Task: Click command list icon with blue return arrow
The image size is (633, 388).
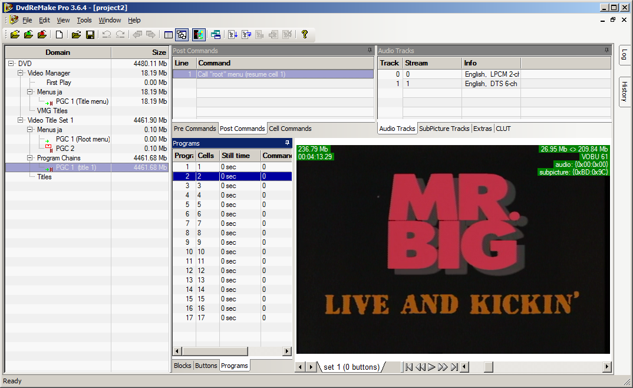Action: pos(246,35)
